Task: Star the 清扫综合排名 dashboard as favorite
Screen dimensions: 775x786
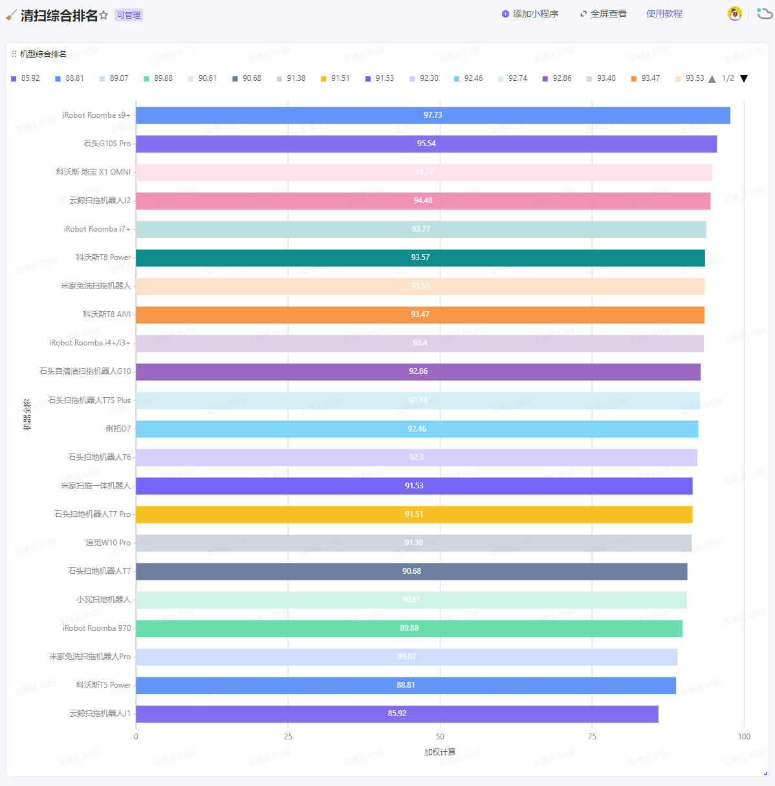Action: pos(104,15)
